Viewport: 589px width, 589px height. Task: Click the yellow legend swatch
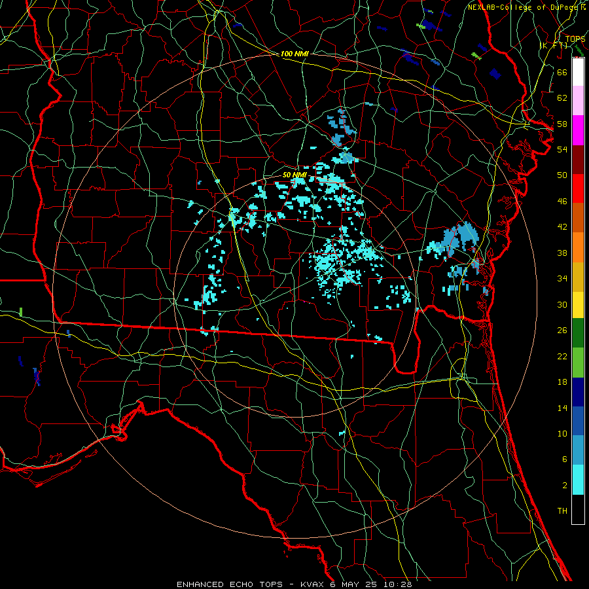tap(578, 305)
